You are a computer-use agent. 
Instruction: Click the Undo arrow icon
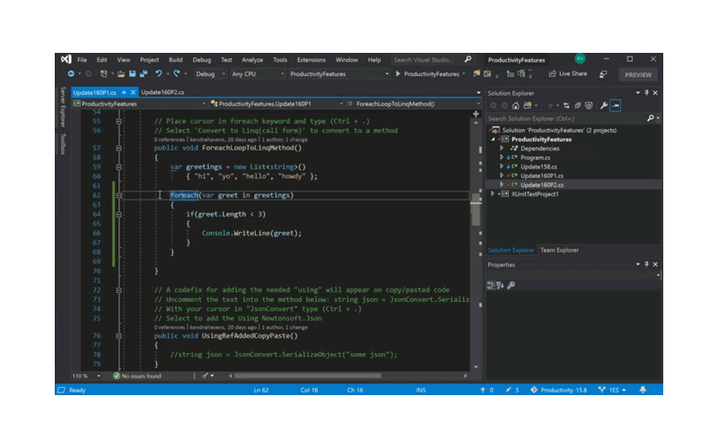pyautogui.click(x=159, y=74)
